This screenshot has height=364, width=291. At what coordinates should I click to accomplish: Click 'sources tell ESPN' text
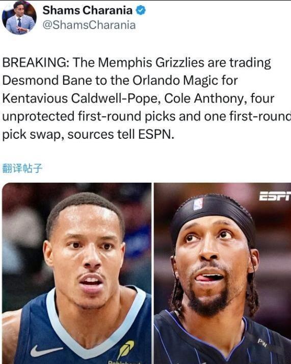point(120,134)
